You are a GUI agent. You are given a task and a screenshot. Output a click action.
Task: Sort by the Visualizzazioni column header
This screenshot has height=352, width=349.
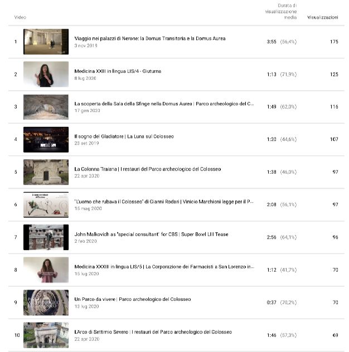tap(322, 17)
